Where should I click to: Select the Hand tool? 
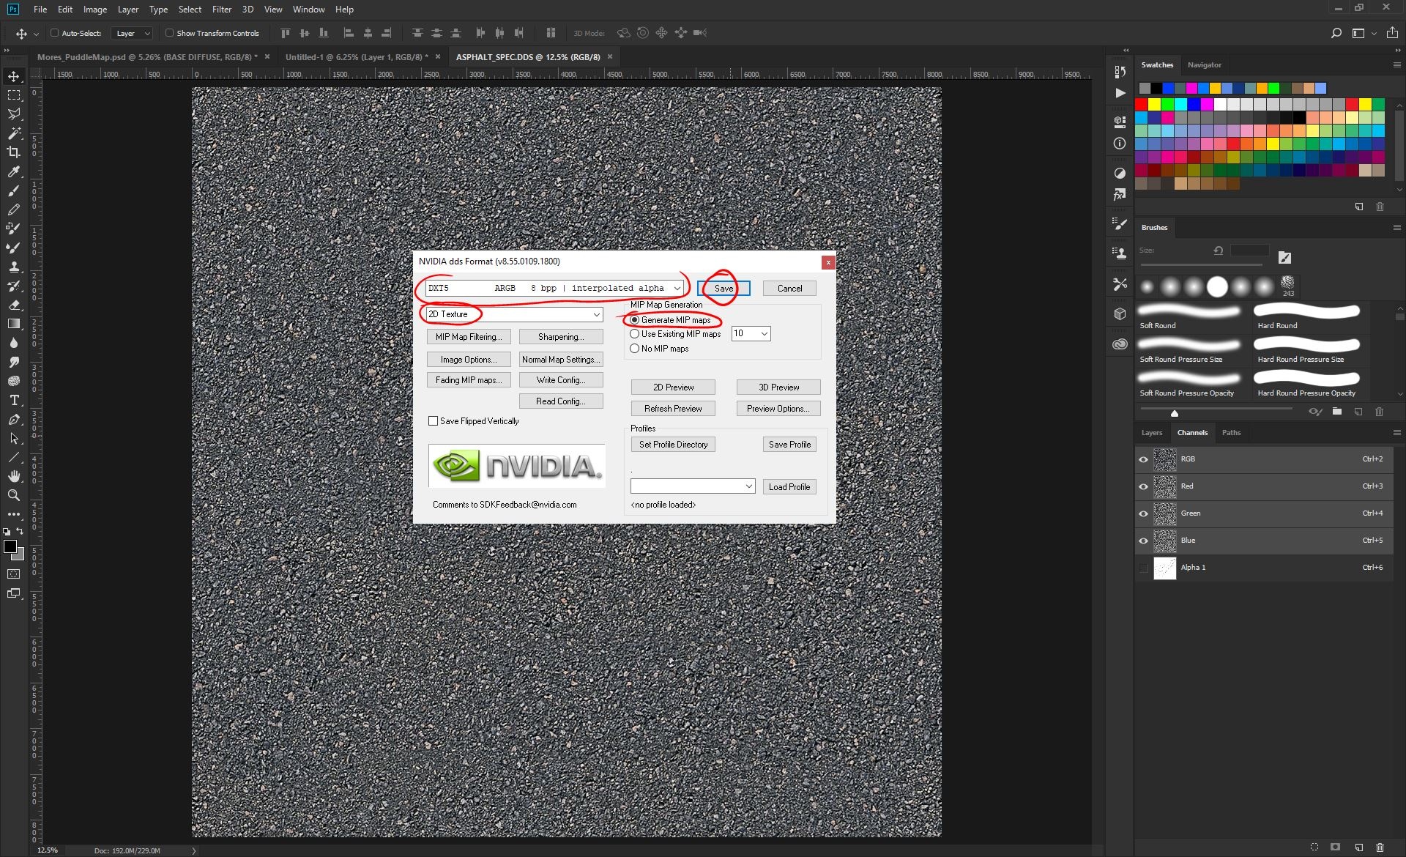(x=14, y=476)
